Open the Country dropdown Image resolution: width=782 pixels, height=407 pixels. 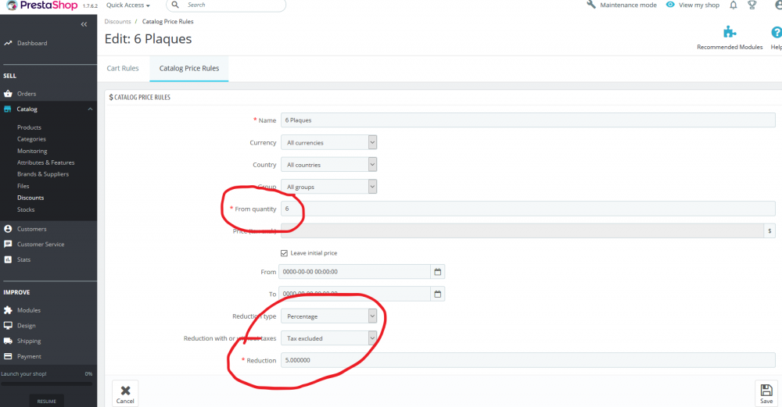328,164
